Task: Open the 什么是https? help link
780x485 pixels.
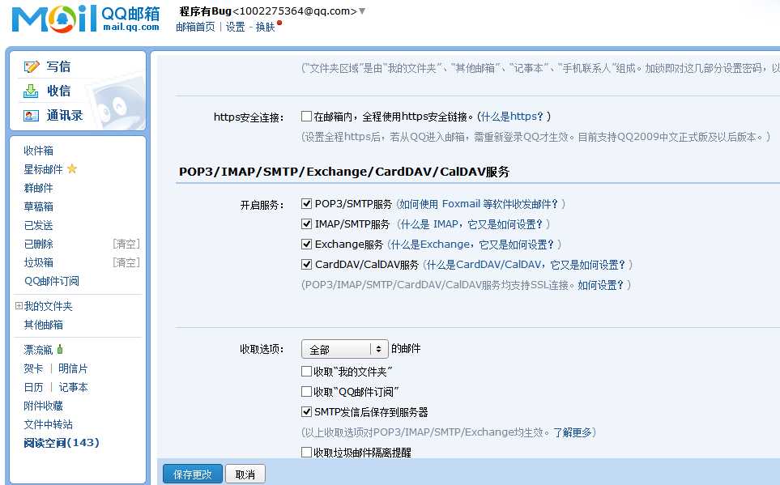Action: coord(513,117)
